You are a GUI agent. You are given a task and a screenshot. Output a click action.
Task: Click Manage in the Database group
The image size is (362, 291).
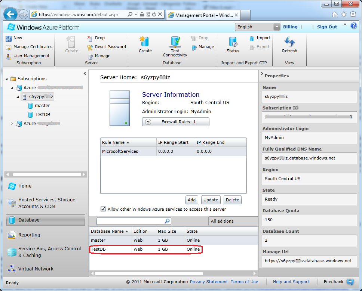tap(203, 47)
